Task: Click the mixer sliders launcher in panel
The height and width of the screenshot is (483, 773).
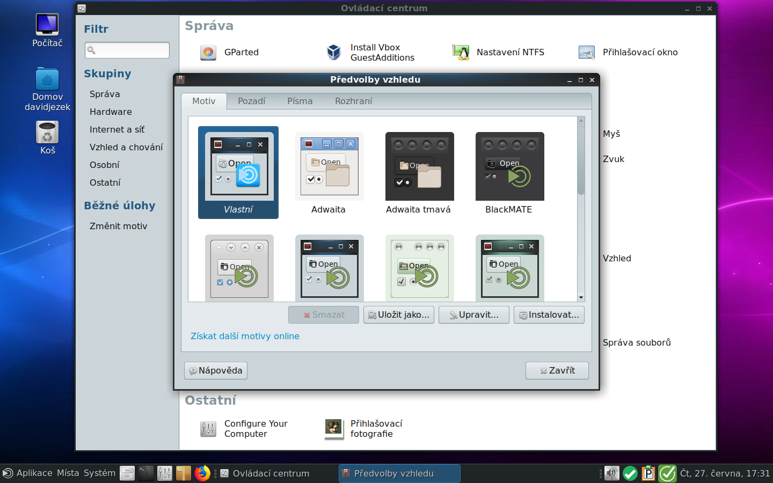Action: (165, 473)
